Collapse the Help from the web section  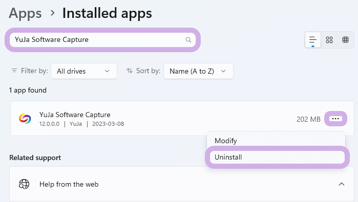[341, 184]
